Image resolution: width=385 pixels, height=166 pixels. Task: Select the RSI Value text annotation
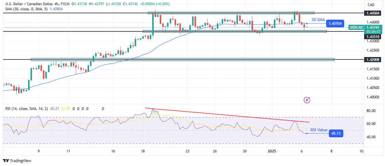319,130
